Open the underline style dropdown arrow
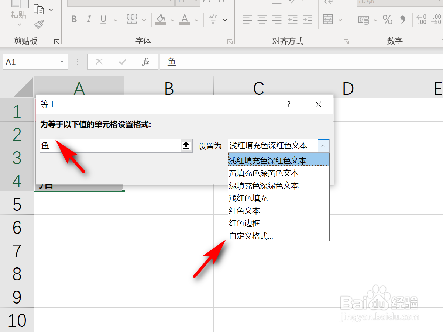The image size is (443, 332). click(x=116, y=20)
